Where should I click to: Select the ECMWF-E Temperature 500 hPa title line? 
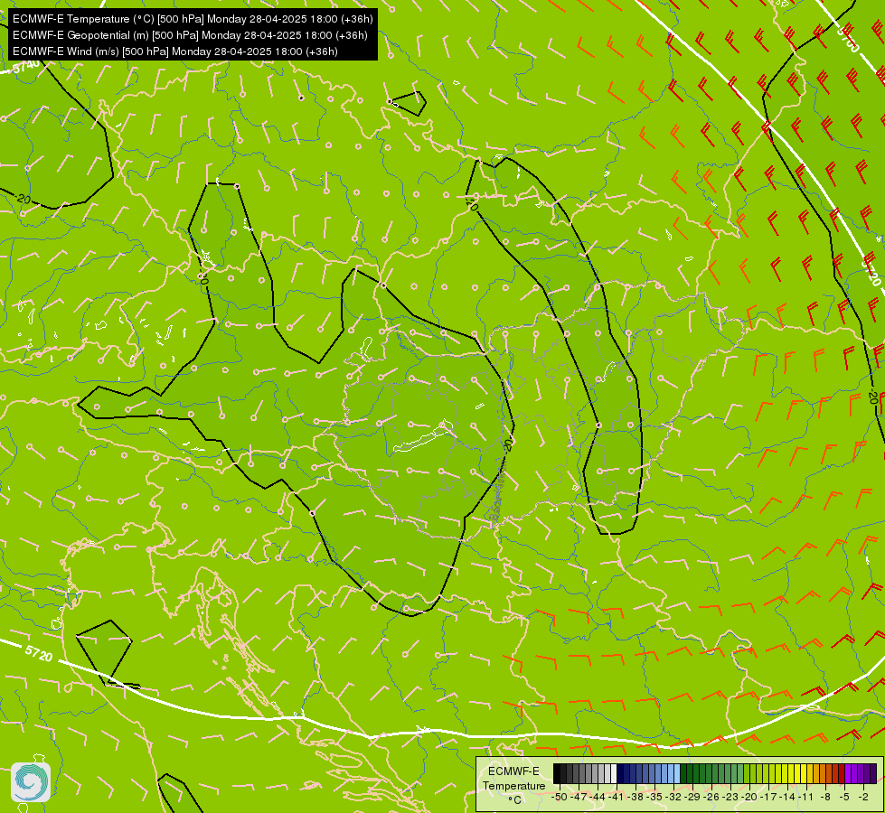point(193,19)
